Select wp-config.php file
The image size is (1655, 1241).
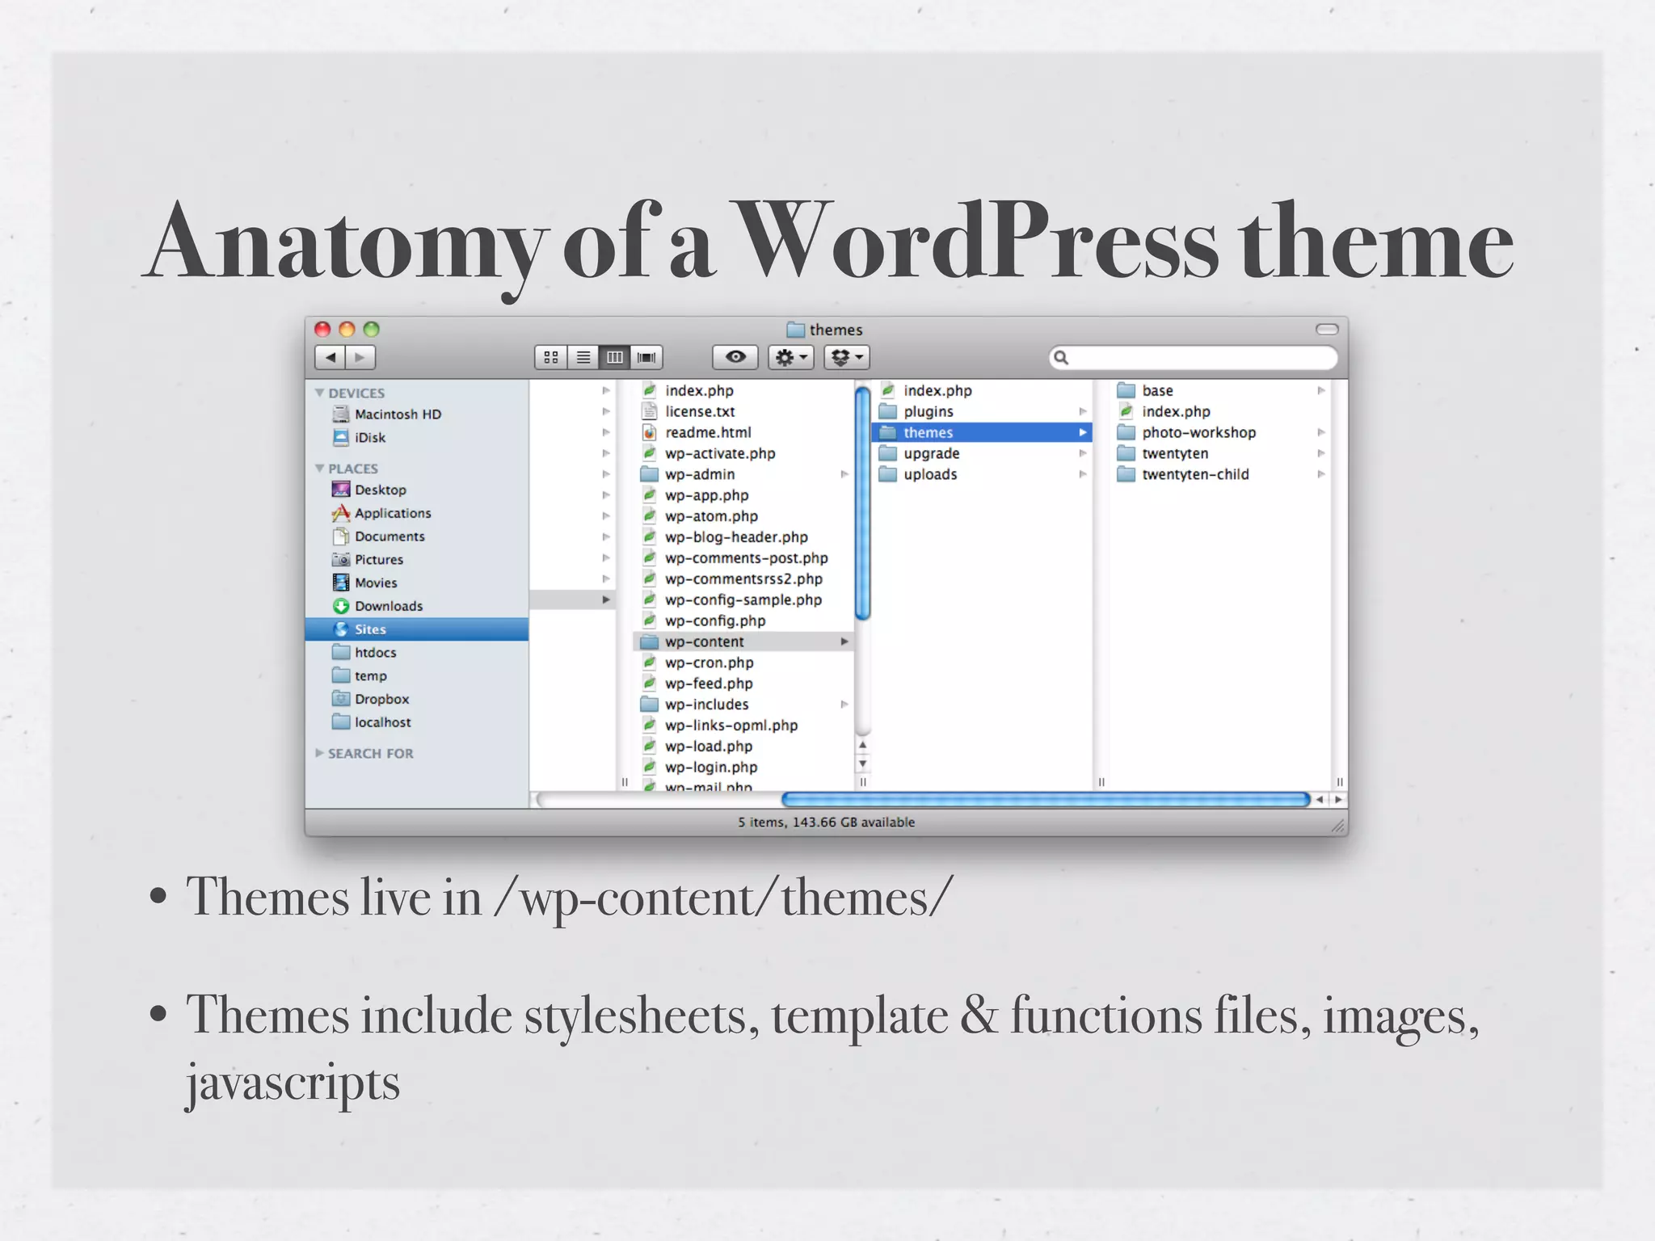[x=704, y=620]
